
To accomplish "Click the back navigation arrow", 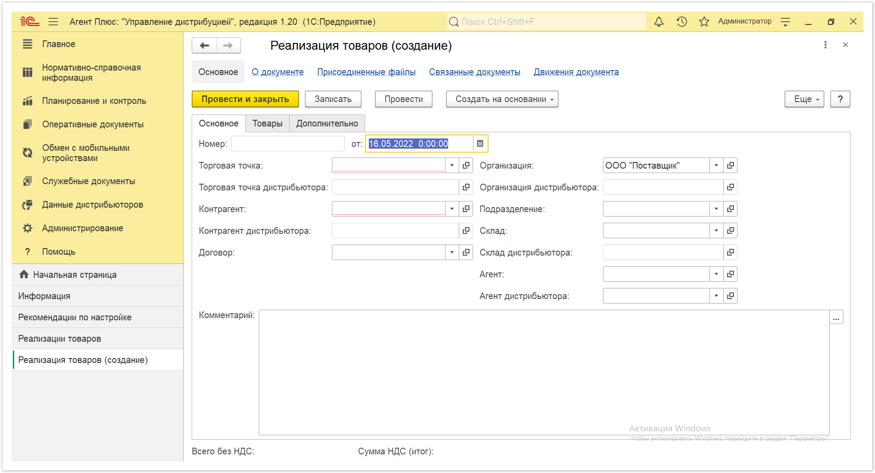I will coord(205,45).
